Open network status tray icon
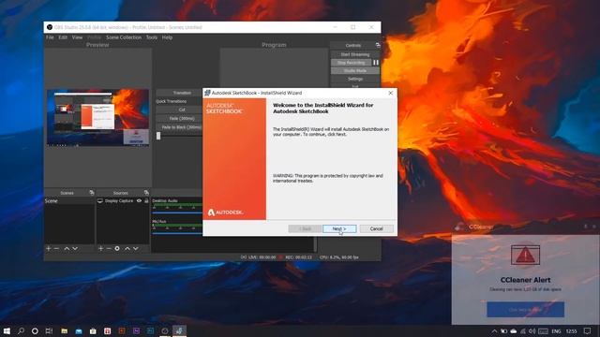This screenshot has width=600, height=337. (x=523, y=331)
